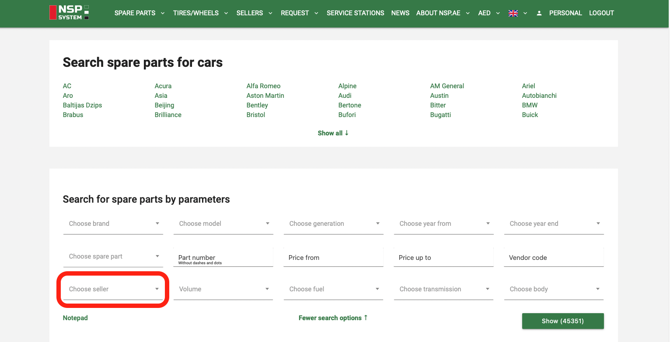Open the Spare Parts menu
Image resolution: width=670 pixels, height=342 pixels.
click(139, 13)
